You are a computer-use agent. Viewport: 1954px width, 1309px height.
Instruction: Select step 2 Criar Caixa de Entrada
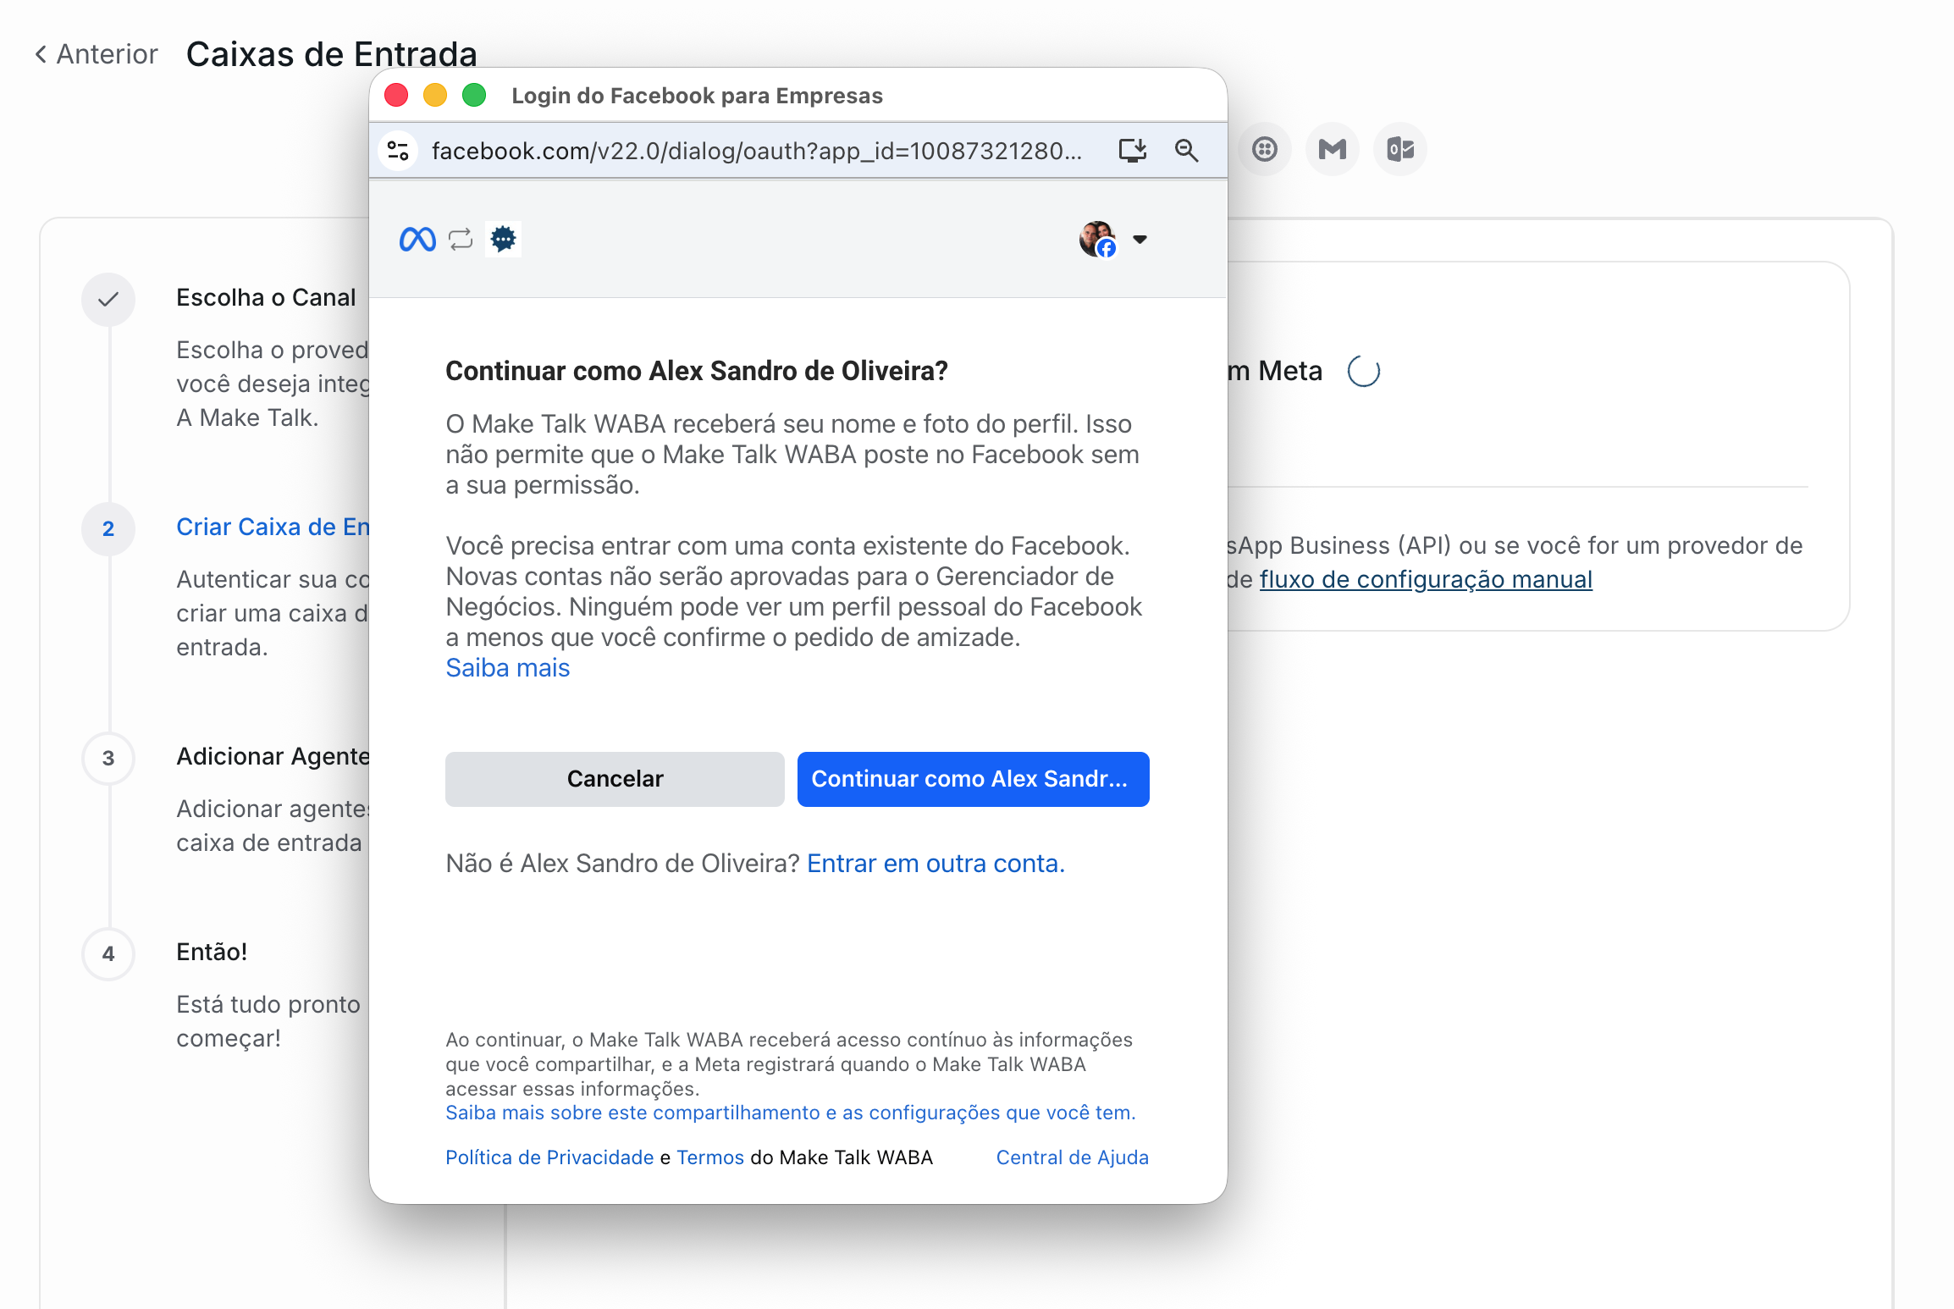[x=273, y=527]
